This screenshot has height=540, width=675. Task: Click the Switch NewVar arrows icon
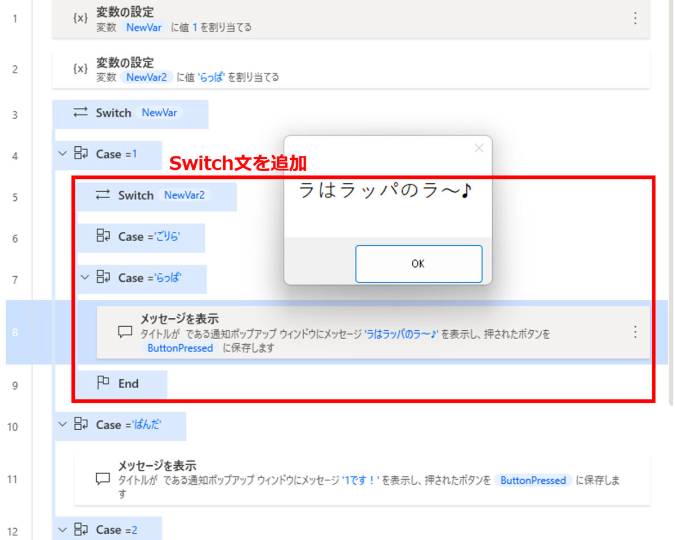[x=81, y=112]
